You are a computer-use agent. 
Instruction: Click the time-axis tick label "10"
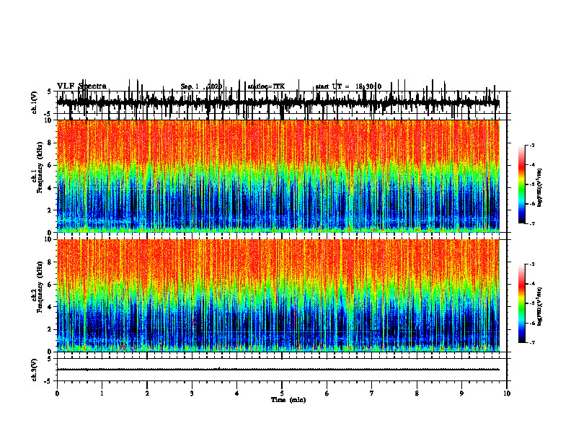coord(507,393)
